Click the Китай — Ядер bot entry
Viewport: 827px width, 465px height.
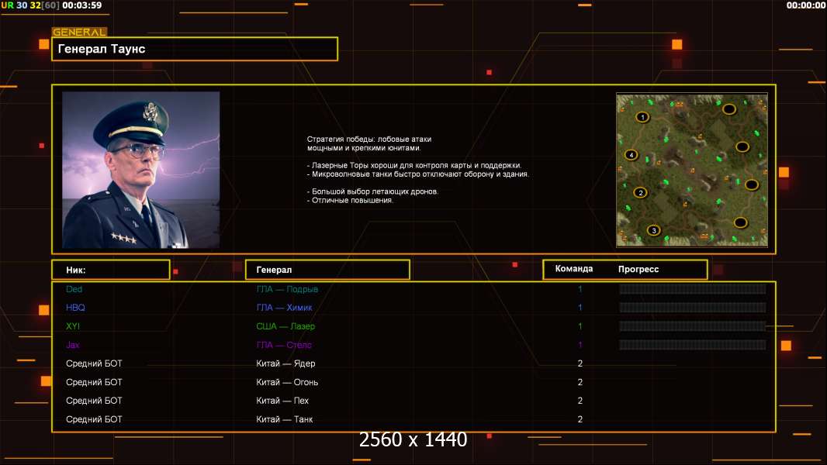point(285,363)
